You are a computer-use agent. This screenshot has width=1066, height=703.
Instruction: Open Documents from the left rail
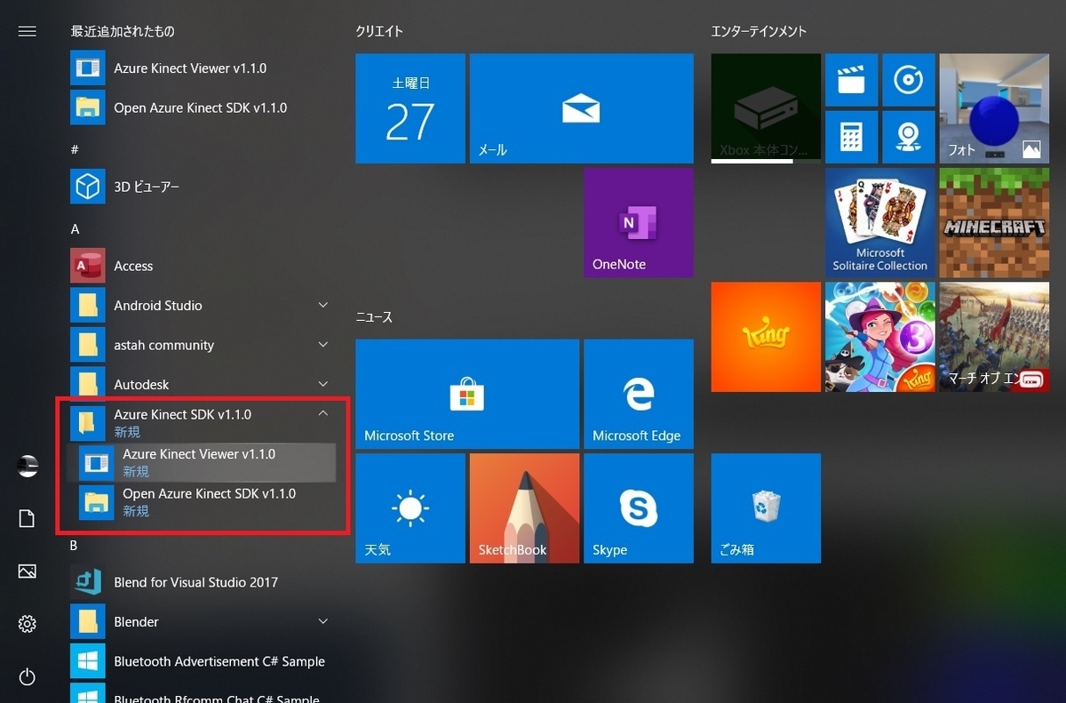pyautogui.click(x=27, y=519)
